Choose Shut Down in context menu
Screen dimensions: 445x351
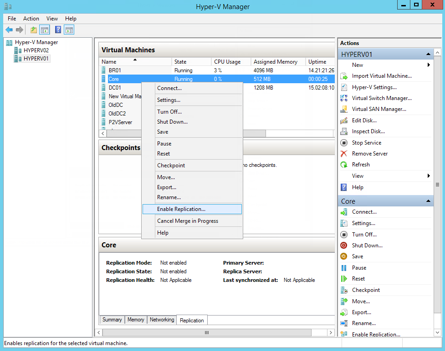192,122
